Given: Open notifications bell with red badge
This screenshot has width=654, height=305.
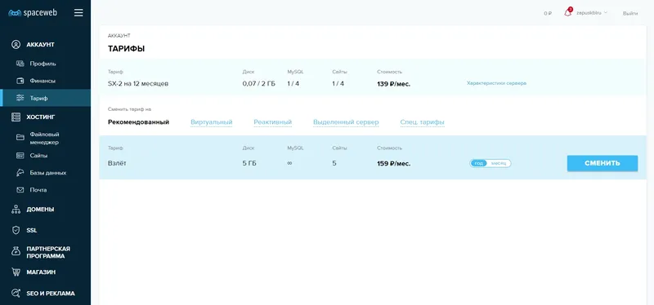Looking at the screenshot, I should (567, 12).
